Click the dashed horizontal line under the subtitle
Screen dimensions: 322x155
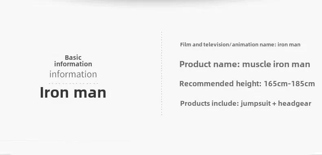click(73, 83)
